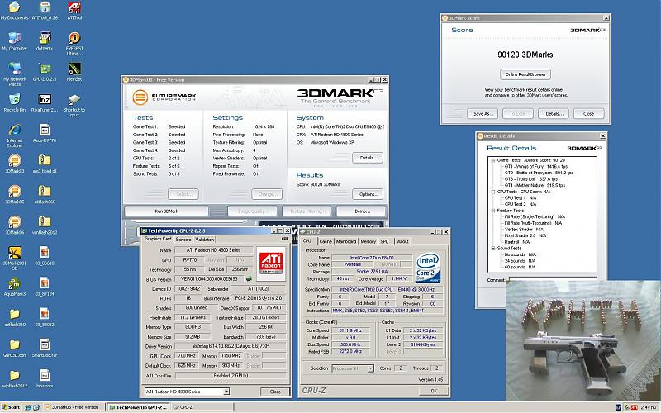Click Options button under Results
This screenshot has width=661, height=413.
click(368, 194)
